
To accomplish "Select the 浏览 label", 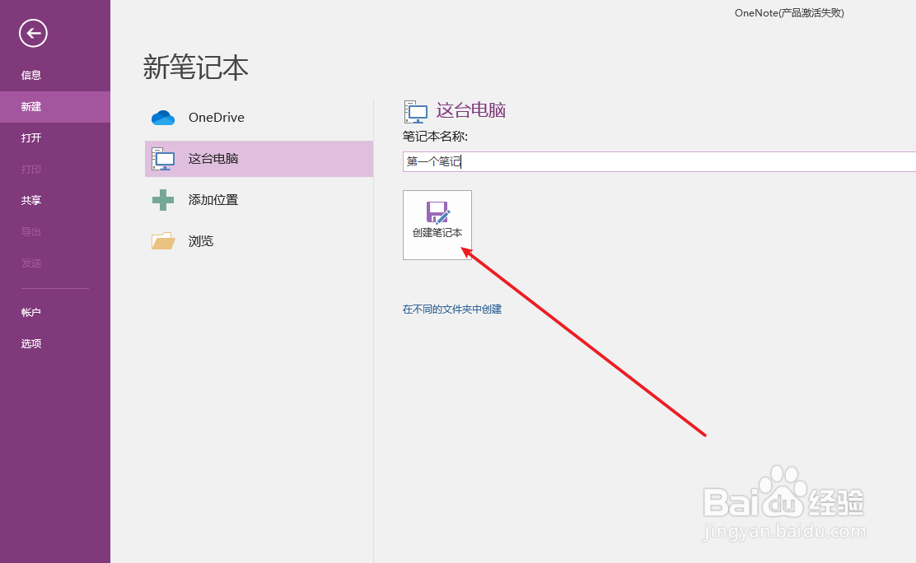I will coord(201,241).
